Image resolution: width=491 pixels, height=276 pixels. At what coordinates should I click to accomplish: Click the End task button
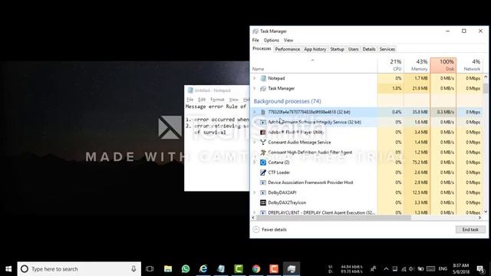pos(470,230)
